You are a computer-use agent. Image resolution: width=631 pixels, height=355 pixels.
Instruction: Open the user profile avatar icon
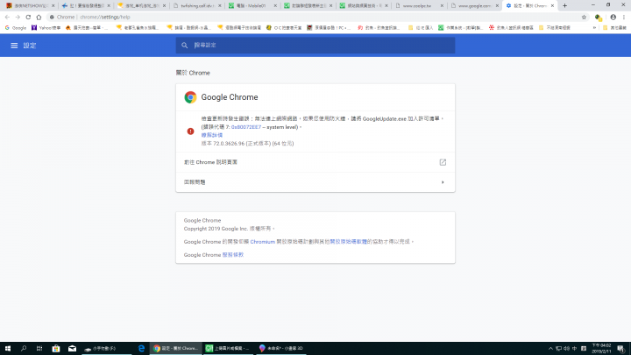pyautogui.click(x=613, y=17)
